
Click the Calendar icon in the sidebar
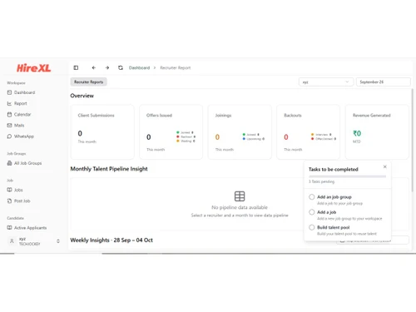tap(9, 114)
